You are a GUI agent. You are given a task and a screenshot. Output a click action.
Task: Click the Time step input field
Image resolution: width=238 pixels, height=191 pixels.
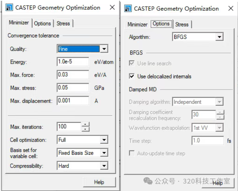[208, 141]
